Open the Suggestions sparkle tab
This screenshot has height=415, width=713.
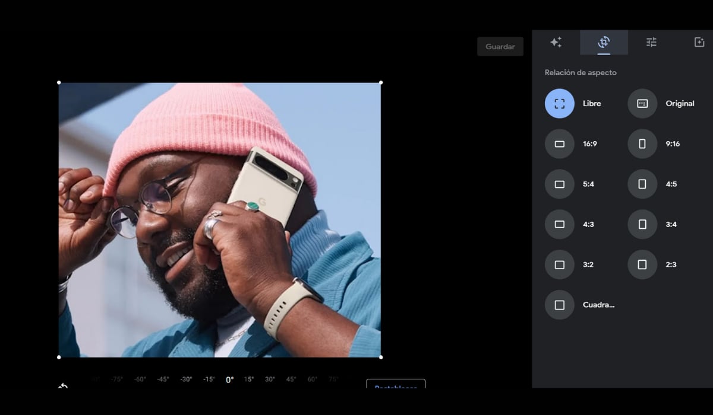coord(556,42)
